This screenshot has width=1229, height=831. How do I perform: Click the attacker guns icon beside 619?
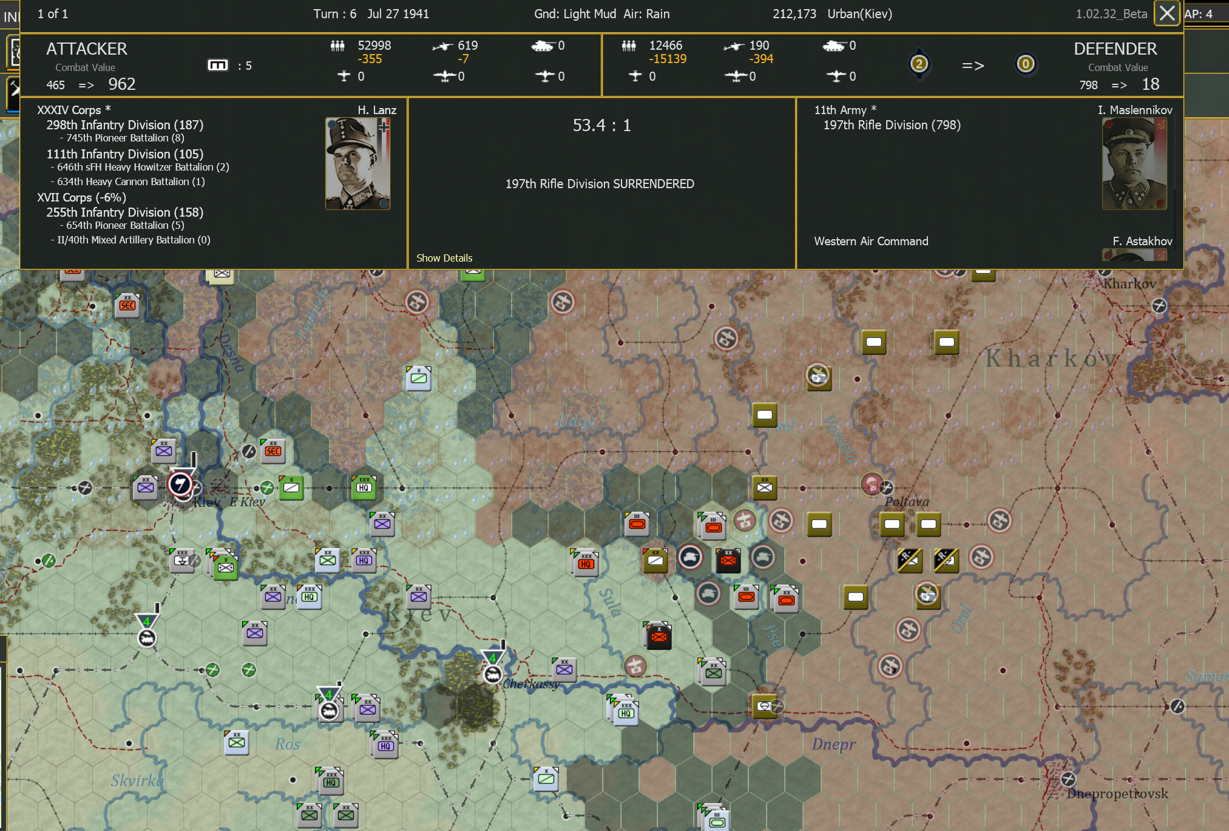442,46
